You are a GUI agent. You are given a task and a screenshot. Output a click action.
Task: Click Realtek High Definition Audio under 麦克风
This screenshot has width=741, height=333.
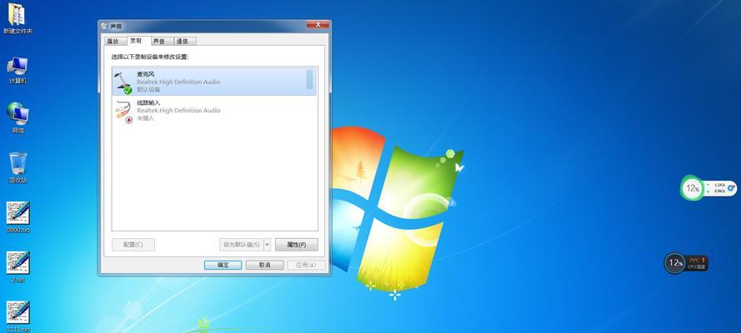point(178,82)
